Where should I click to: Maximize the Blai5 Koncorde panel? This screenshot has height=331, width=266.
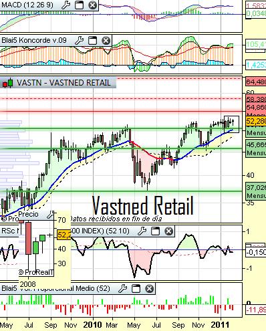pyautogui.click(x=92, y=41)
